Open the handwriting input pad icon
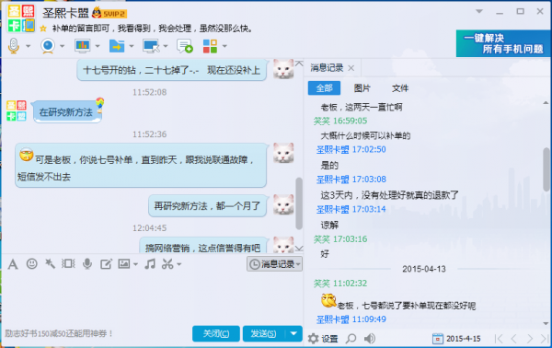Screen dimensions: 552x348 click(x=106, y=264)
